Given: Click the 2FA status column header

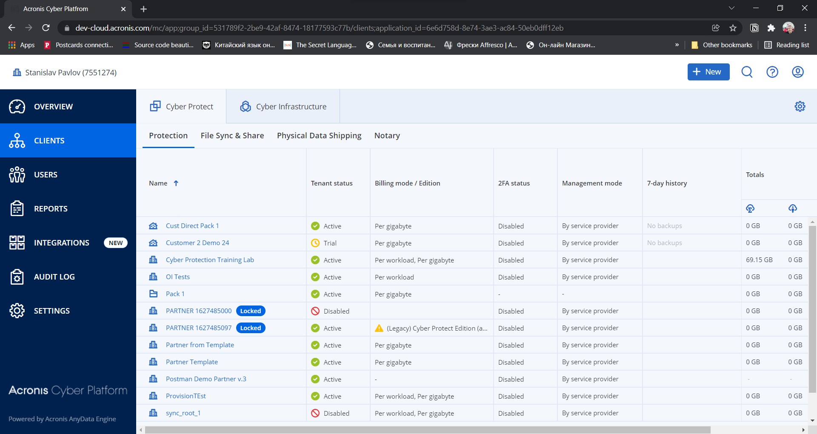Looking at the screenshot, I should (x=514, y=183).
